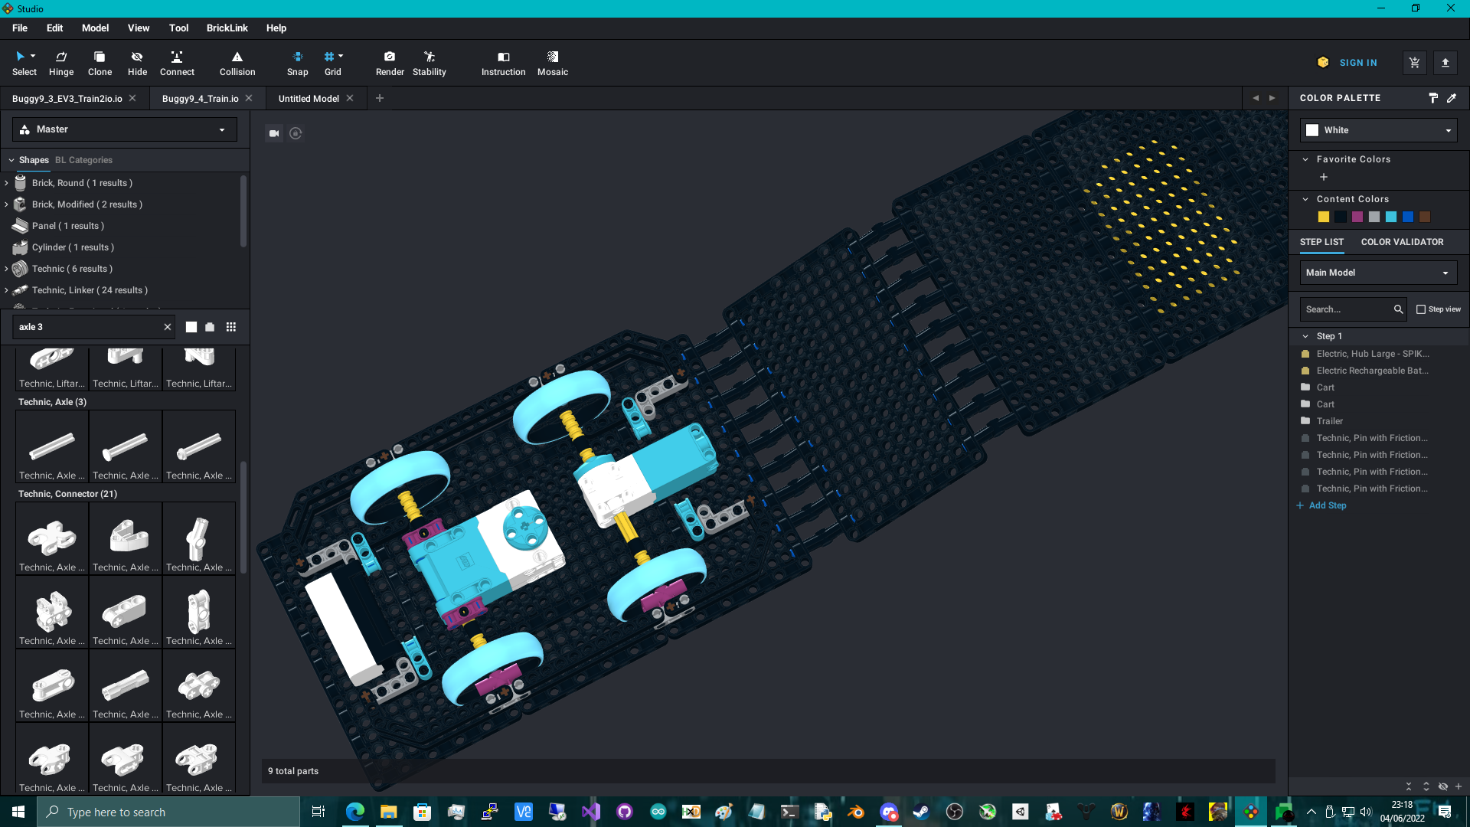Toggle hidden parts eye icon in step list
The width and height of the screenshot is (1470, 827).
[1442, 786]
